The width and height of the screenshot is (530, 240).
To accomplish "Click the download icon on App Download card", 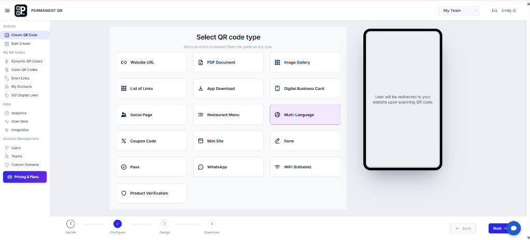I will pyautogui.click(x=201, y=88).
